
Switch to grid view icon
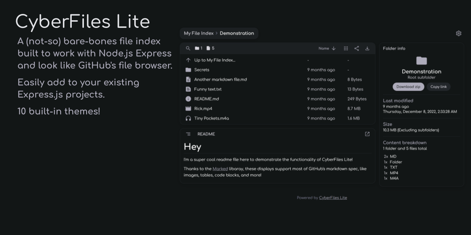[x=346, y=48]
